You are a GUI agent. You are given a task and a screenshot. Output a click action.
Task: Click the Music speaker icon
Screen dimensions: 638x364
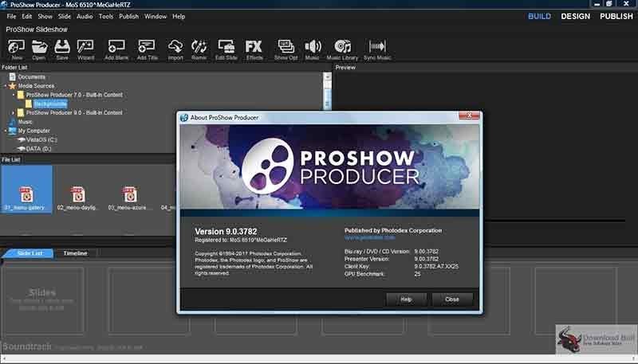tap(313, 49)
